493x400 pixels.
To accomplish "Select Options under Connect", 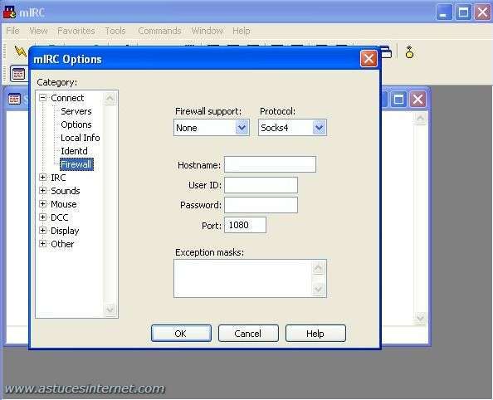I will 76,124.
